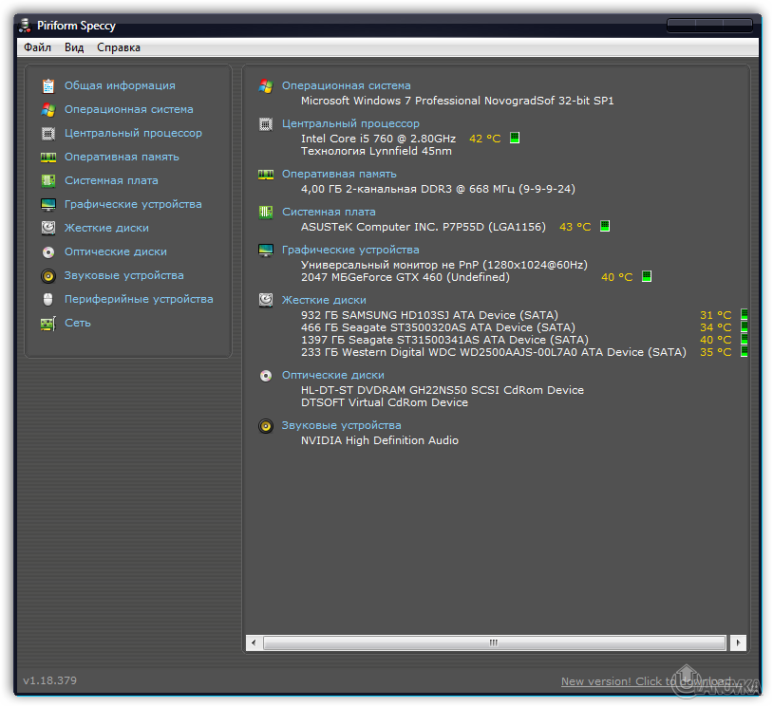This screenshot has height=707, width=773.
Task: Select Периферийные устройства in the sidebar
Action: (x=139, y=299)
